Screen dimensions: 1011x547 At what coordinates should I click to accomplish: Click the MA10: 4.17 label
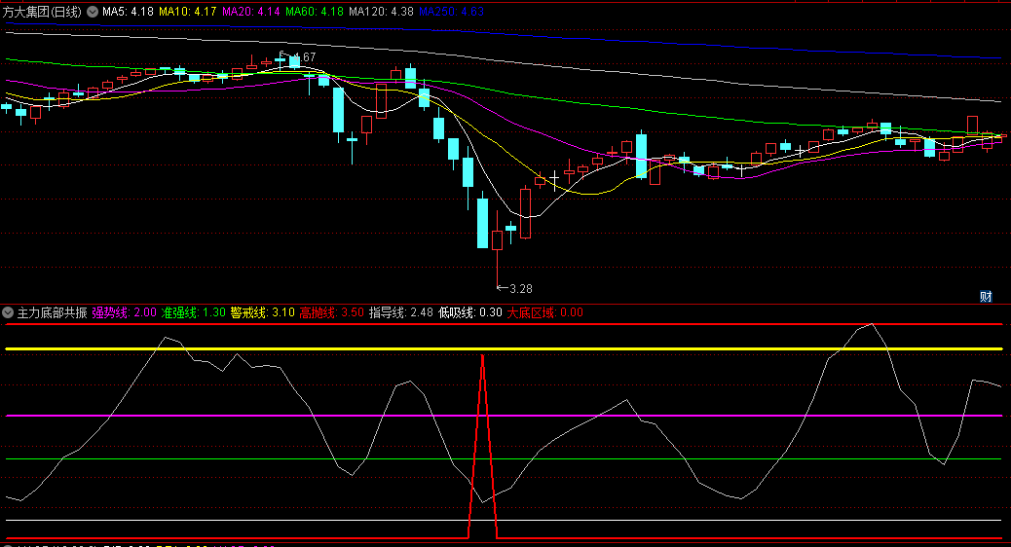pyautogui.click(x=188, y=12)
